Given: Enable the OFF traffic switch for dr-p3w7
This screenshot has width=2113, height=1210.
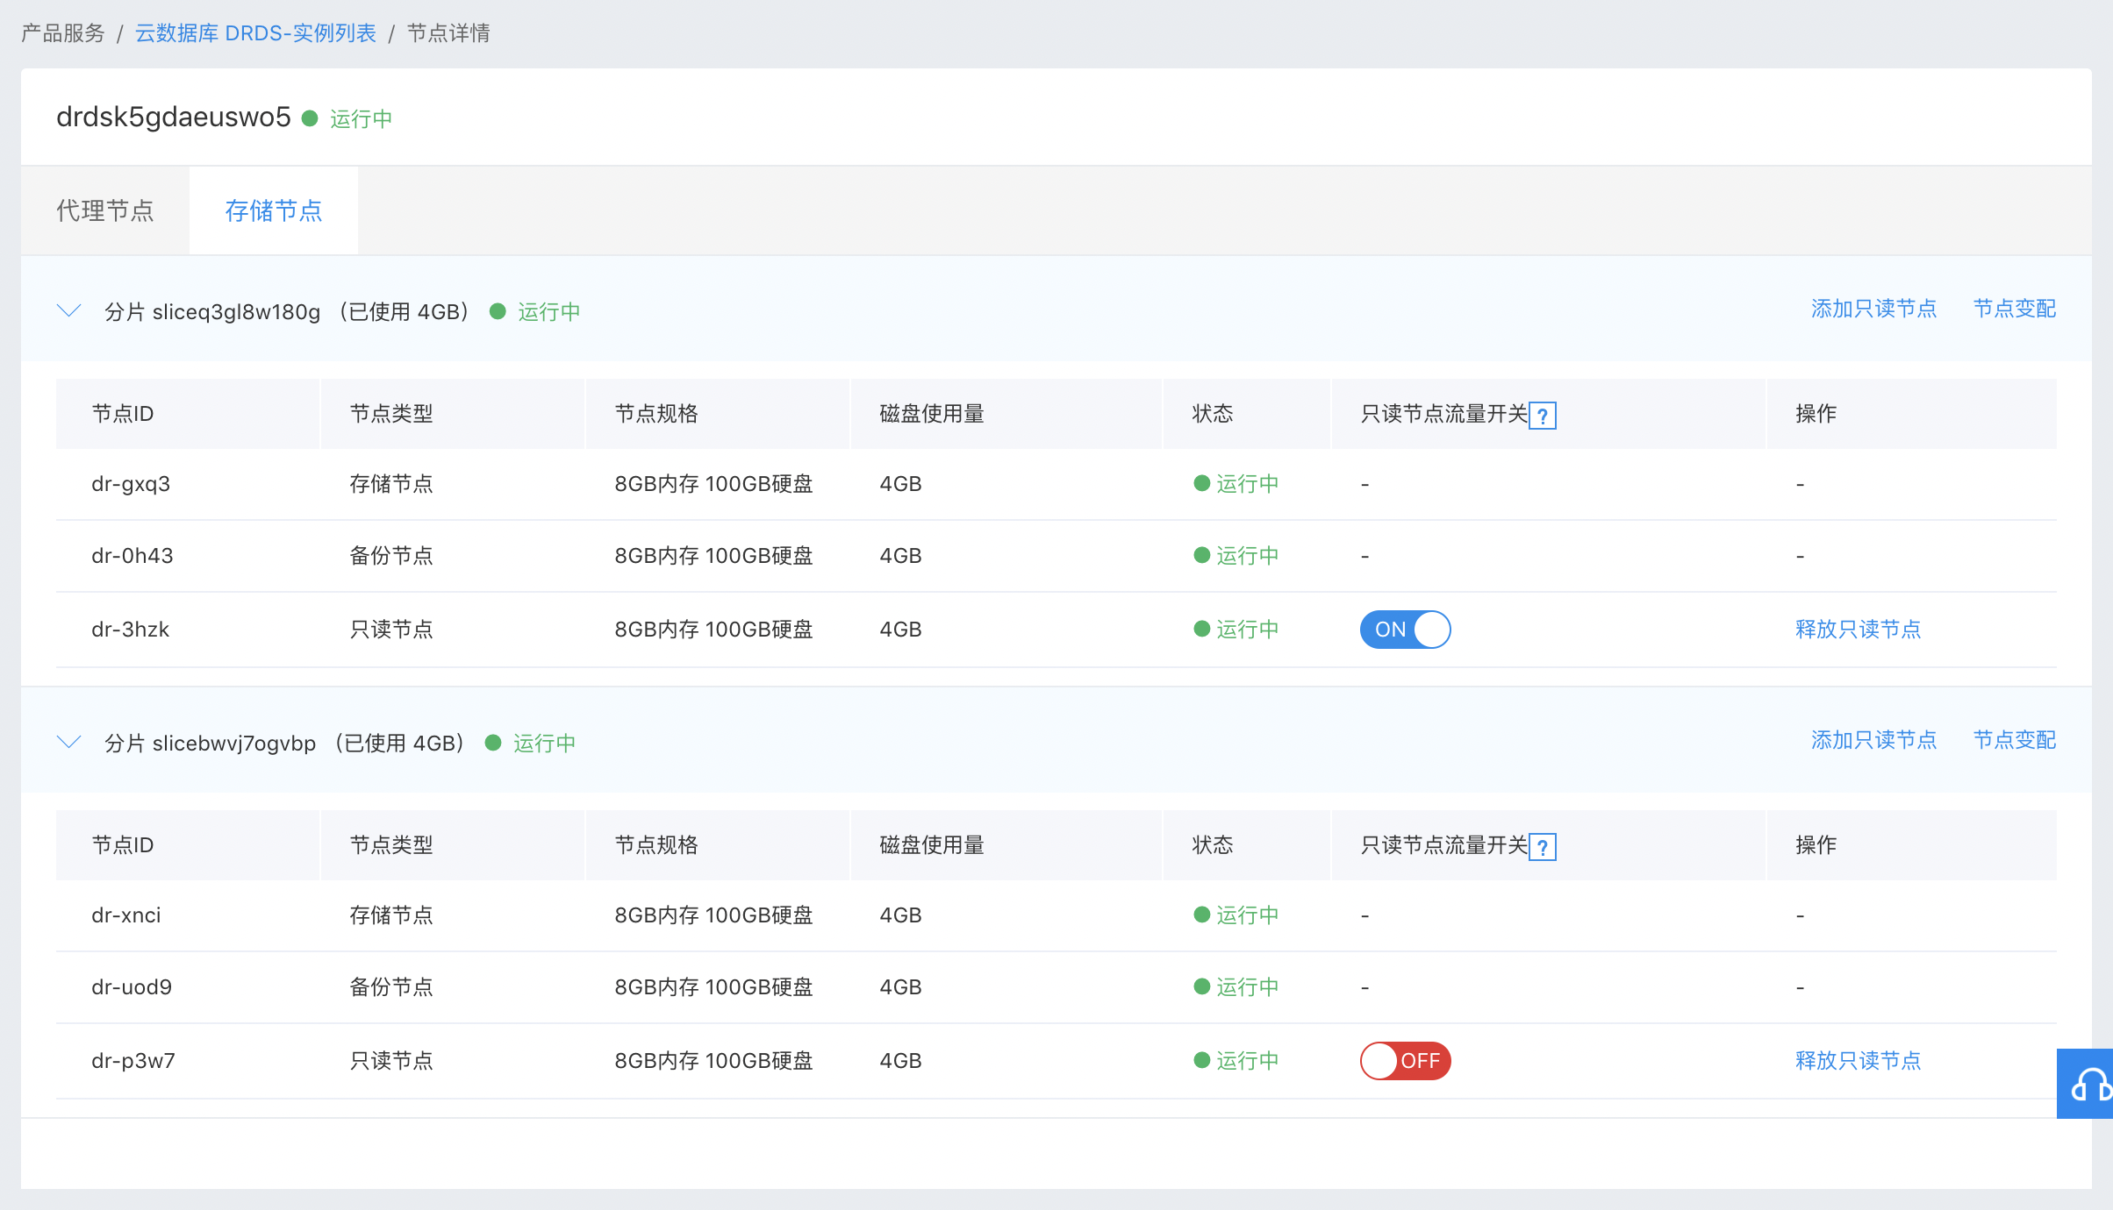Looking at the screenshot, I should [x=1405, y=1061].
